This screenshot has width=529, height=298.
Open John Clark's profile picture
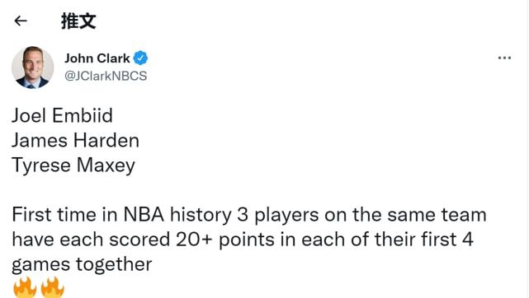tap(32, 68)
